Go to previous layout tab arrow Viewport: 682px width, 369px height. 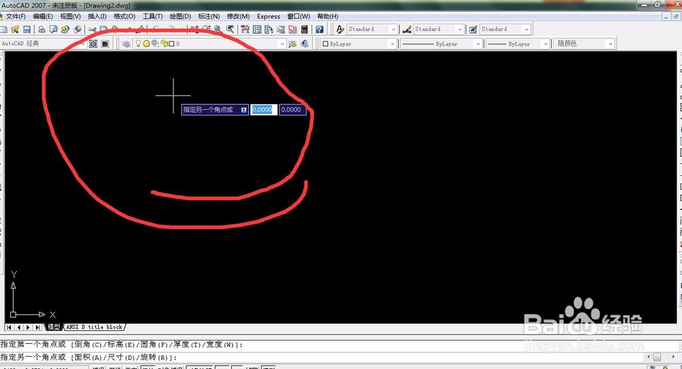[18, 327]
